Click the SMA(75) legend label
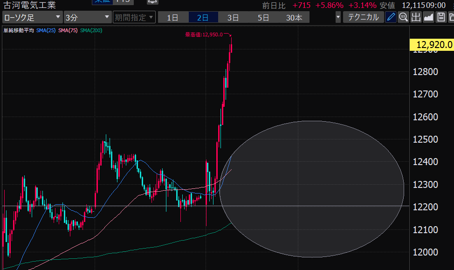454x270 pixels. [68, 31]
